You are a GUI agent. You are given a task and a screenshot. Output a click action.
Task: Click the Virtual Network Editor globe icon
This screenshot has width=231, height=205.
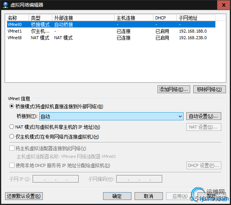pos(5,5)
